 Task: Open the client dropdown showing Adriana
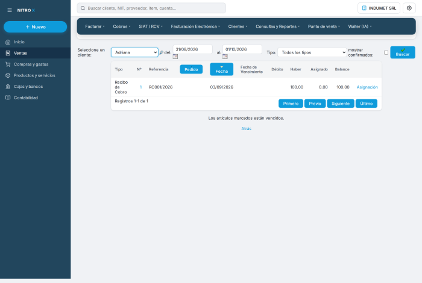click(x=134, y=52)
